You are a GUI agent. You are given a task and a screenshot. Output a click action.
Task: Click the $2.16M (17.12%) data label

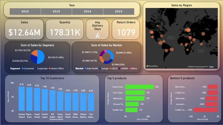tap(90, 52)
